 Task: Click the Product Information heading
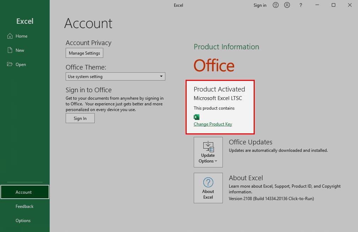click(226, 47)
